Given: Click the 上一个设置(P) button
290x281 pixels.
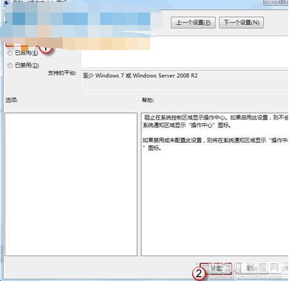Looking at the screenshot, I should click(193, 23).
